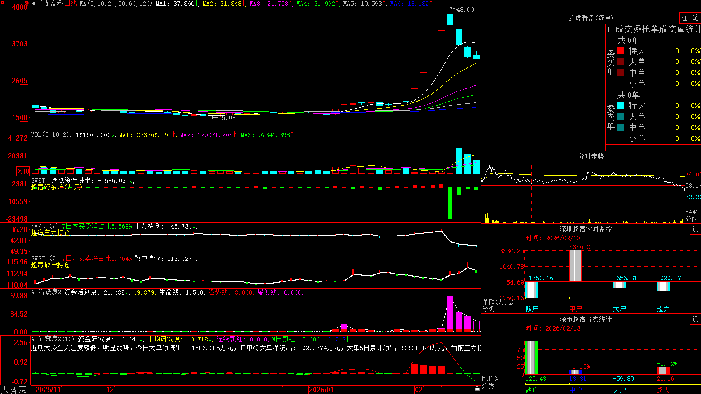Click the 超赢散户持仓 label
701x394 pixels.
click(x=50, y=265)
